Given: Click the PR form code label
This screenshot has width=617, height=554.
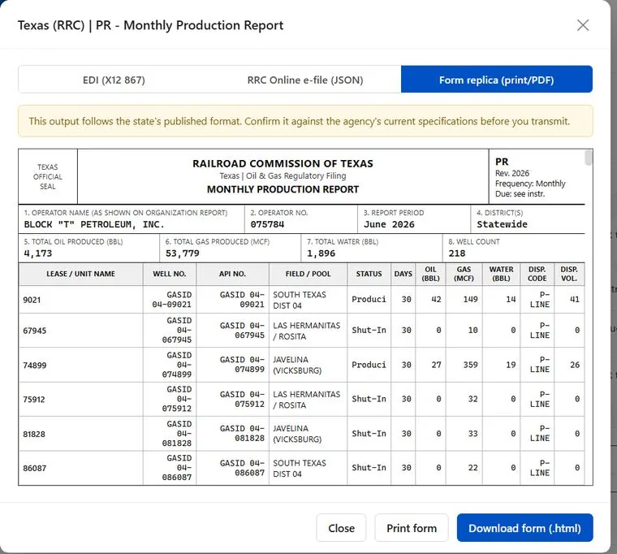Looking at the screenshot, I should coord(502,162).
